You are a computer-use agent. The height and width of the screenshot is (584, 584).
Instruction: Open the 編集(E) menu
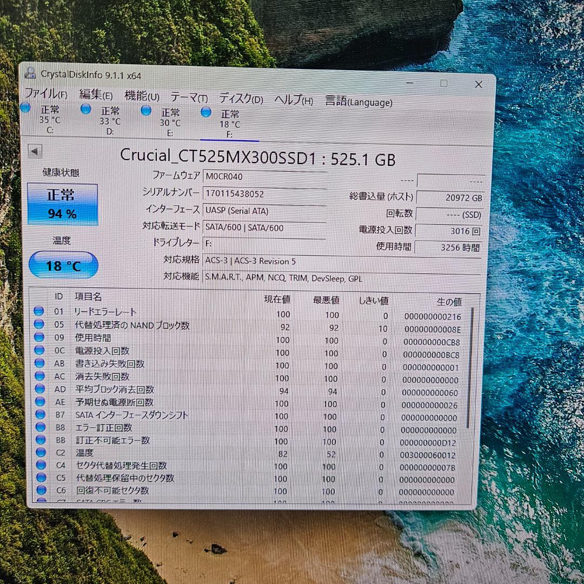[x=96, y=95]
